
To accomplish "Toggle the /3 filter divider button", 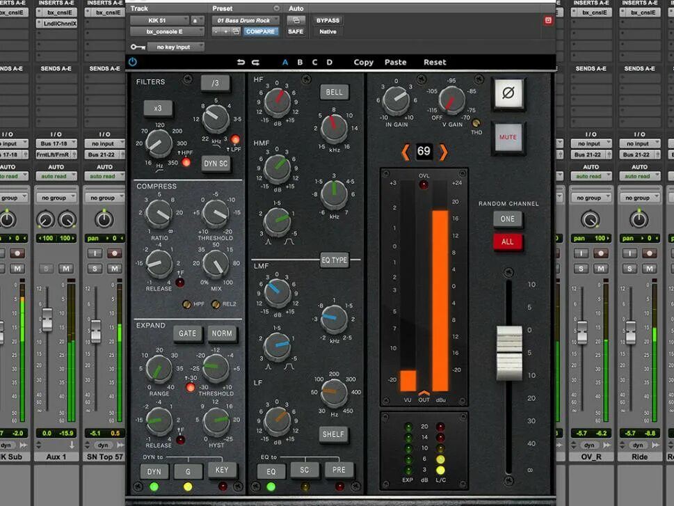I will point(215,83).
